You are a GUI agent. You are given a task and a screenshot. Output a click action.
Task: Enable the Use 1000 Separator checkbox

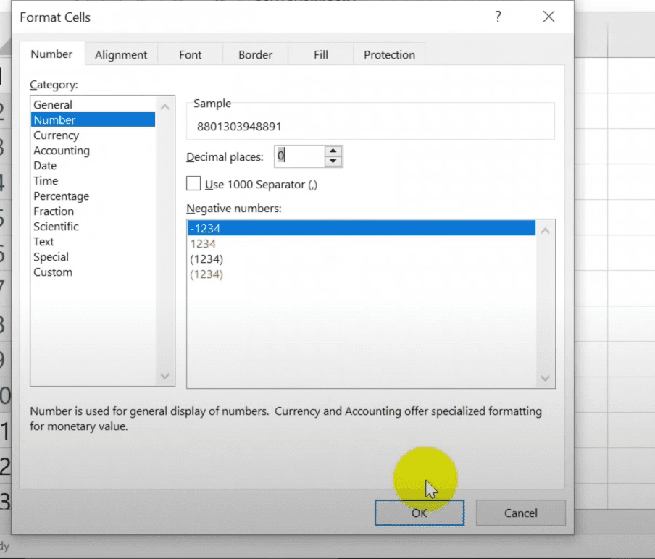[x=193, y=184]
